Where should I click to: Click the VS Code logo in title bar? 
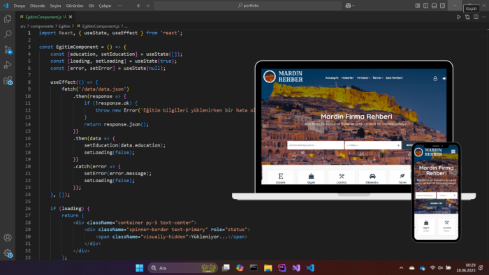6,6
